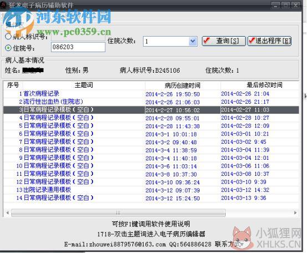This screenshot has height=253, width=307.
Task: Click creation time 2014-2-26 19:50:50
Action: (172, 94)
